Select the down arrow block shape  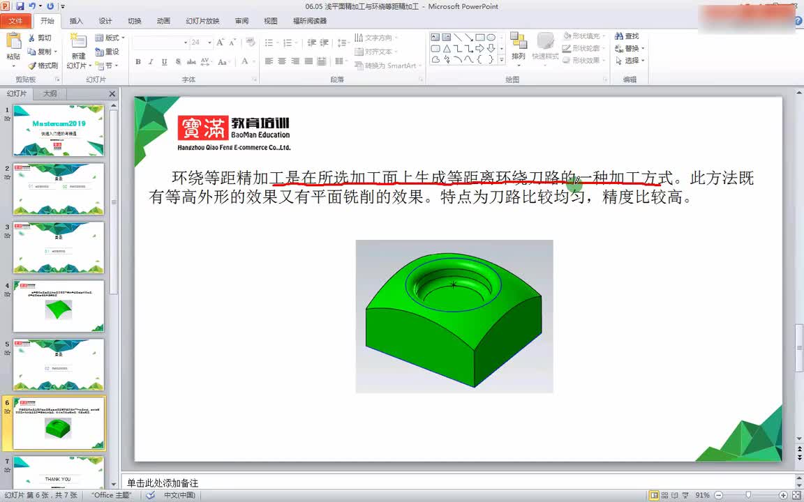[x=491, y=49]
